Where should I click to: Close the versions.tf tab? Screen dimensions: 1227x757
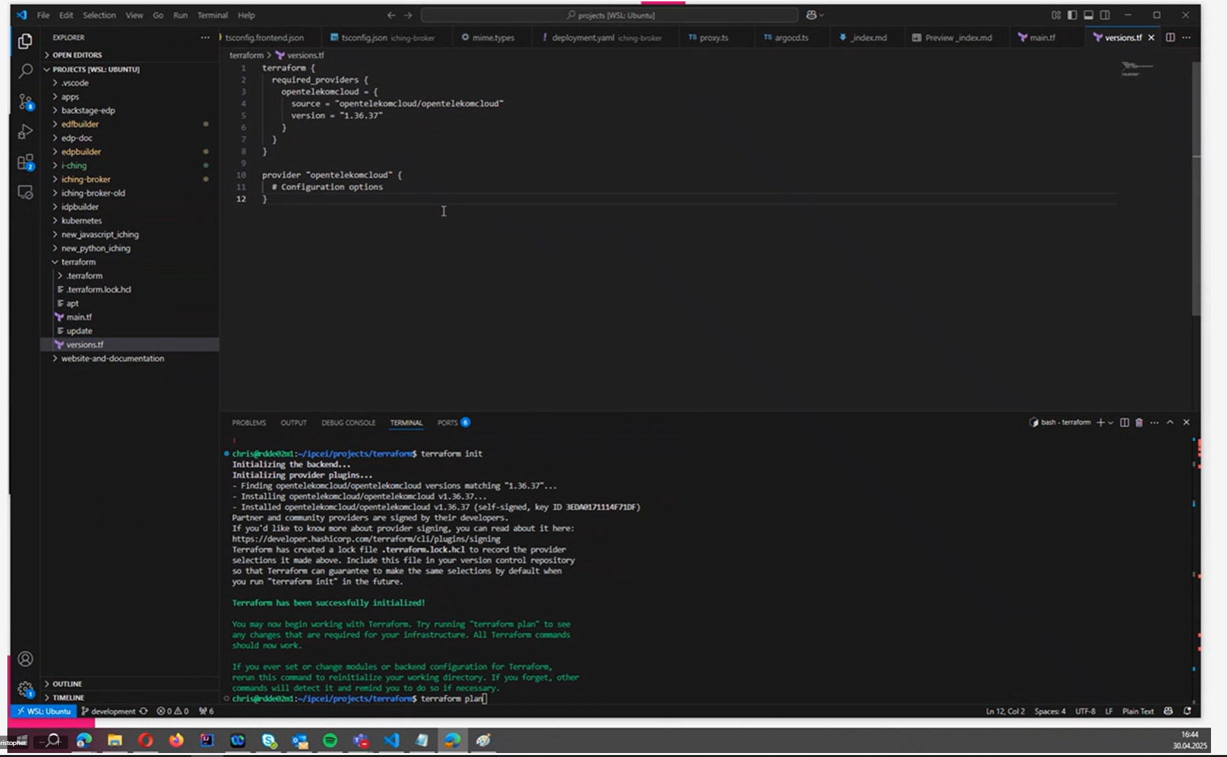(x=1151, y=37)
